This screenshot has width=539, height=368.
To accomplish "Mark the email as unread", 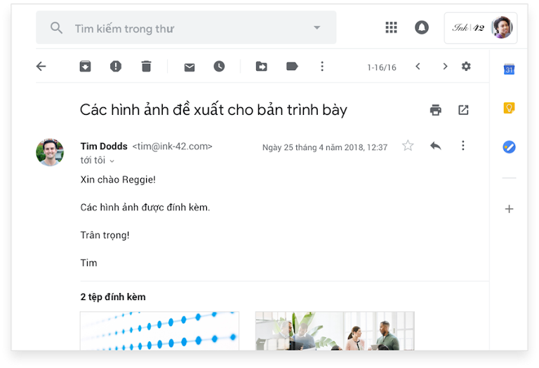I will 189,67.
